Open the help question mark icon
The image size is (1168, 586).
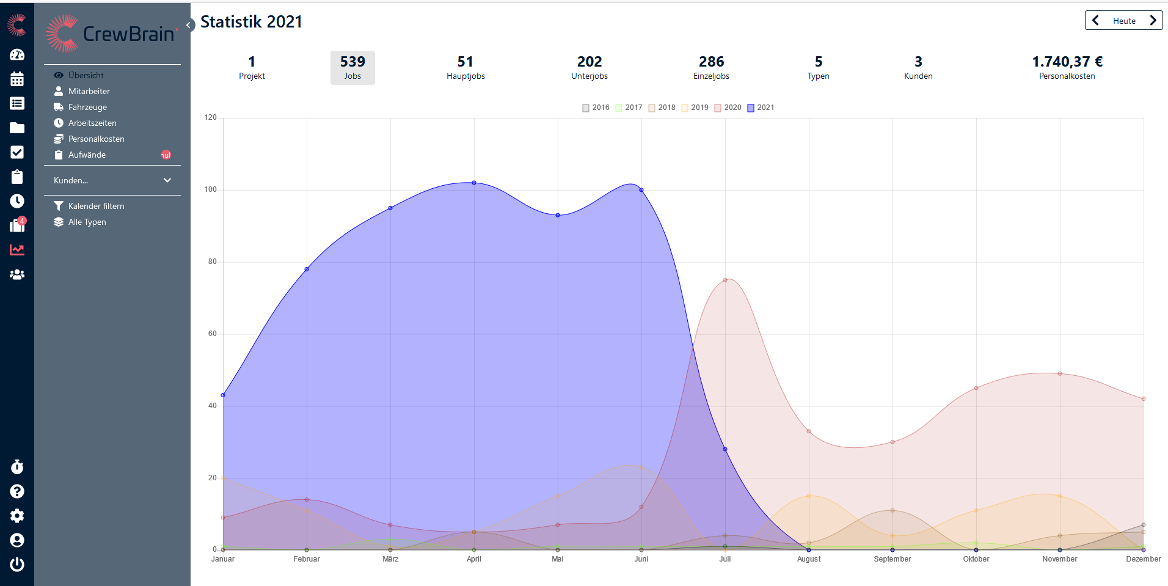tap(17, 491)
